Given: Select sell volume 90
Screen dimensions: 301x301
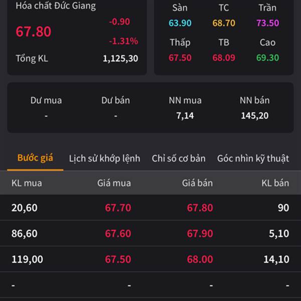Looking at the screenshot, I should click(283, 208).
